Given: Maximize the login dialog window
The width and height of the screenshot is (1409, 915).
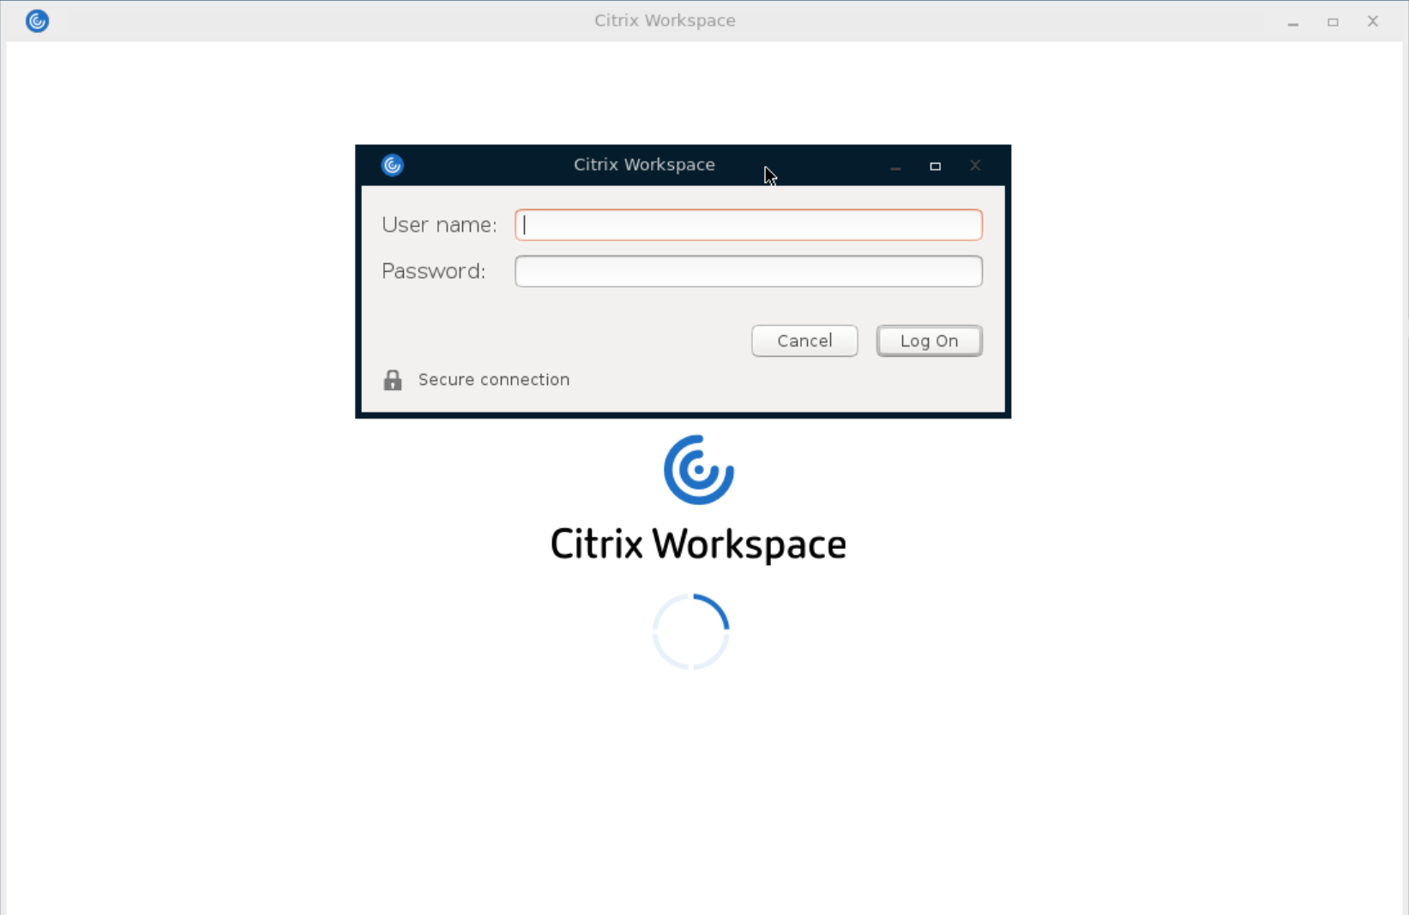Looking at the screenshot, I should coord(935,166).
